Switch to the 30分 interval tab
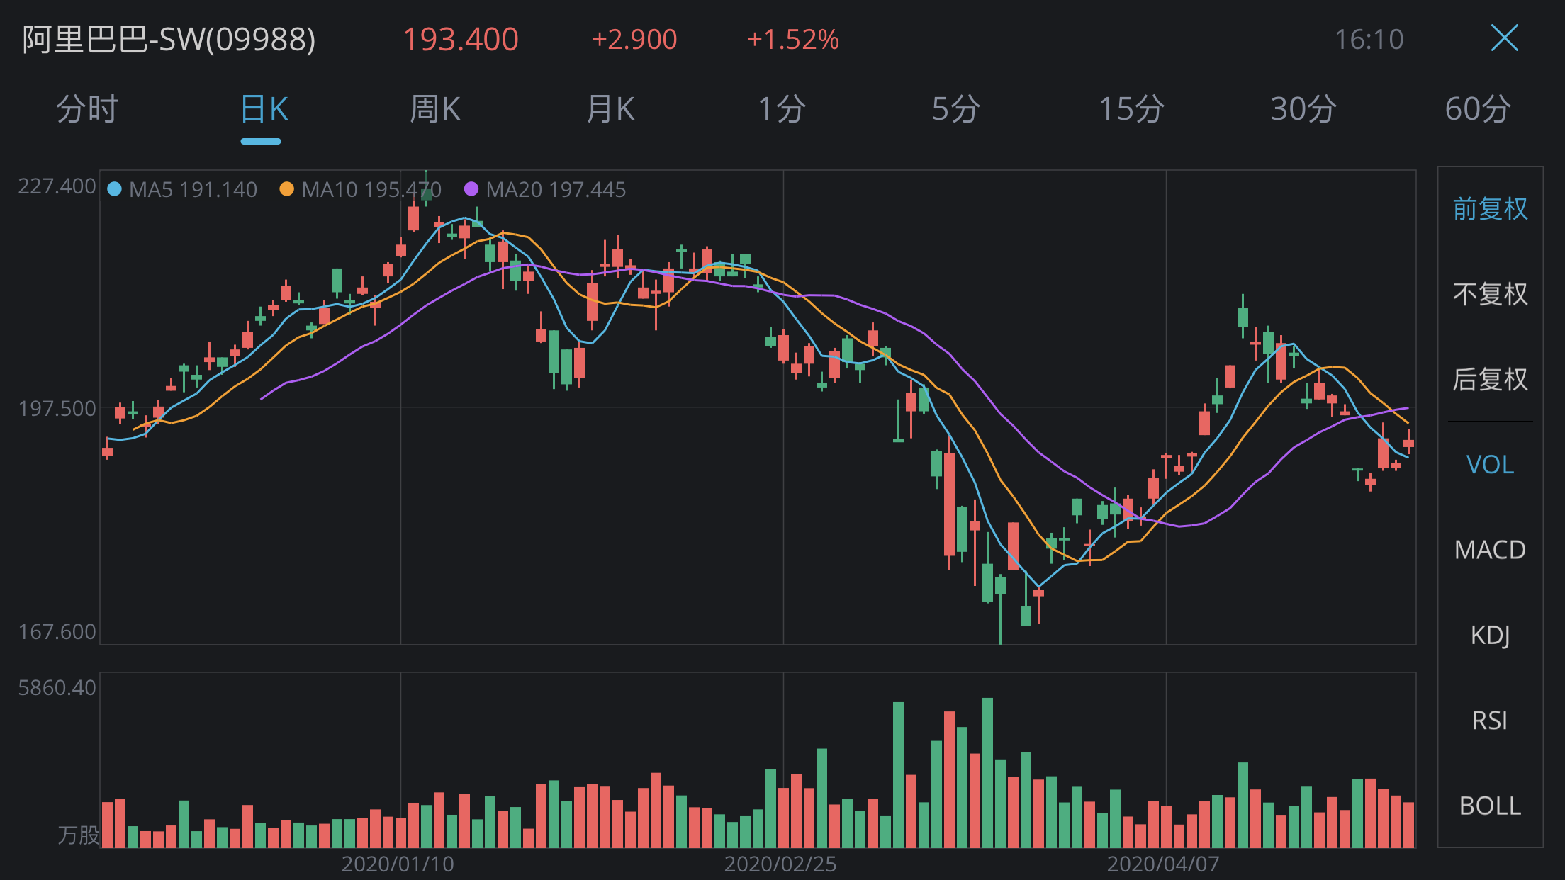Viewport: 1565px width, 880px height. coord(1303,110)
